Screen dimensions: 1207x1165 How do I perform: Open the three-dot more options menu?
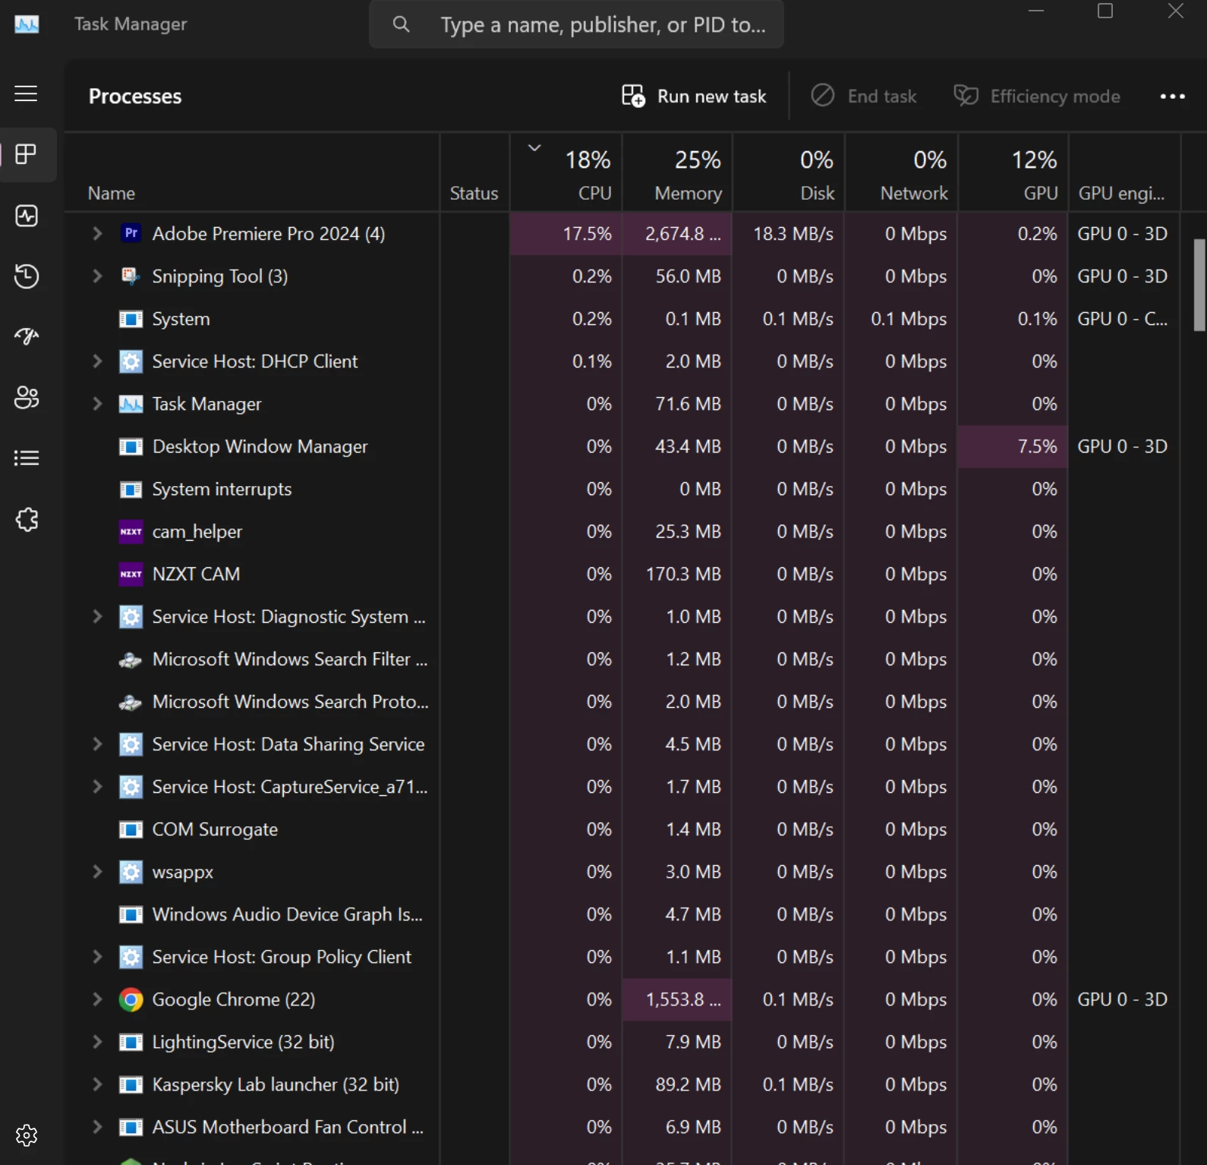pyautogui.click(x=1172, y=96)
